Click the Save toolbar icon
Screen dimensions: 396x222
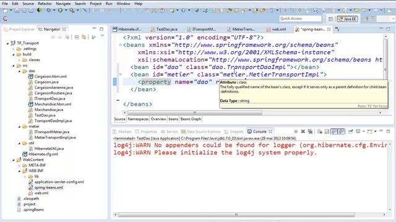click(17, 10)
